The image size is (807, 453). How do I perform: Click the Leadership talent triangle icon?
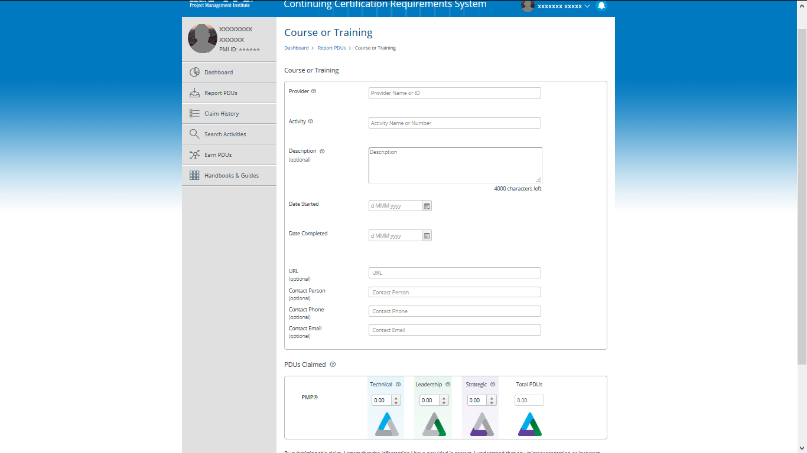pyautogui.click(x=434, y=424)
